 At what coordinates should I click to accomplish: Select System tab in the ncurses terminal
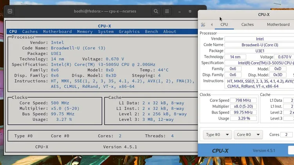pyautogui.click(x=106, y=31)
